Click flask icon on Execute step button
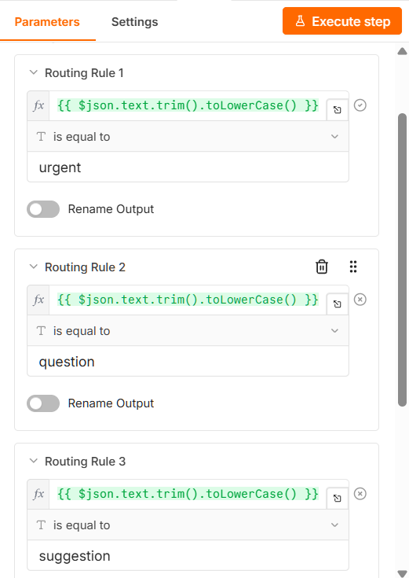This screenshot has height=578, width=409. click(301, 21)
